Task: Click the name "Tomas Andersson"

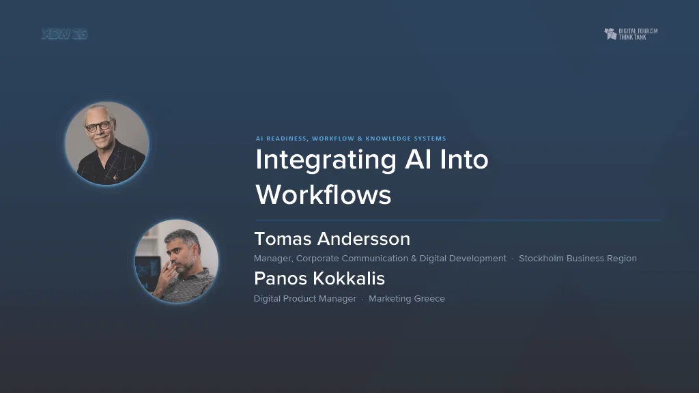Action: coord(332,239)
